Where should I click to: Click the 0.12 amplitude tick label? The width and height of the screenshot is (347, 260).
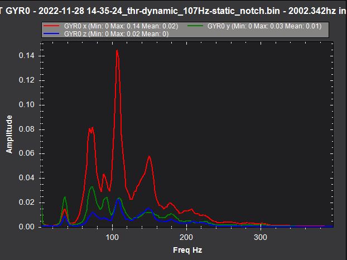pyautogui.click(x=27, y=80)
